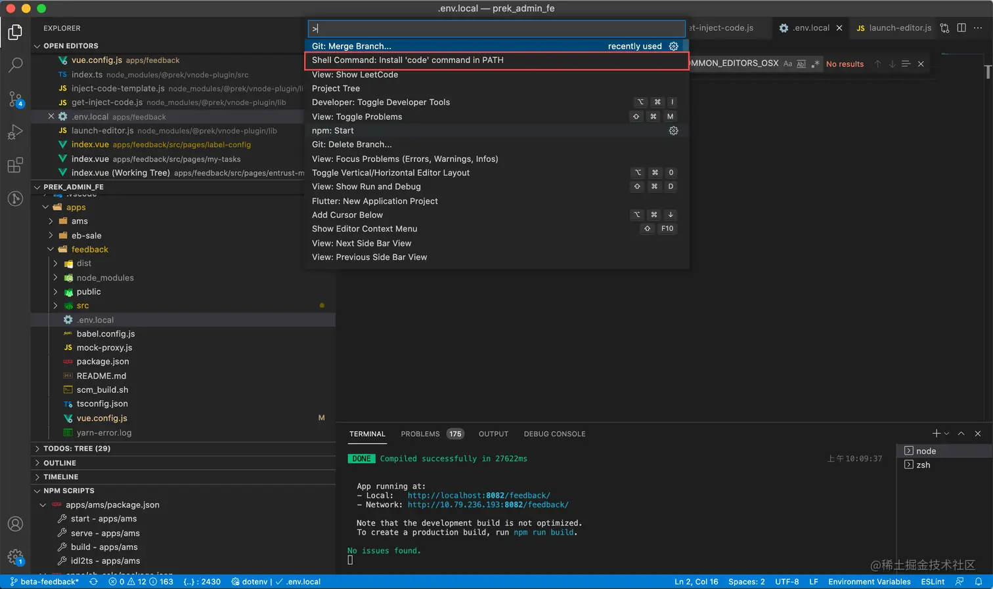
Task: Toggle Match Case in find widget
Action: pos(787,64)
